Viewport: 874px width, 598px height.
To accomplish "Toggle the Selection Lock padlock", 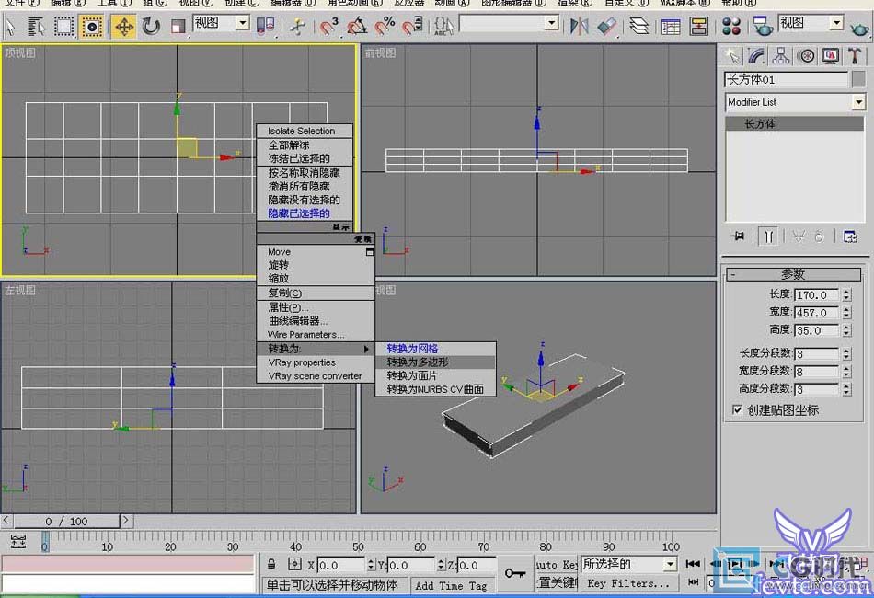I will coord(271,564).
